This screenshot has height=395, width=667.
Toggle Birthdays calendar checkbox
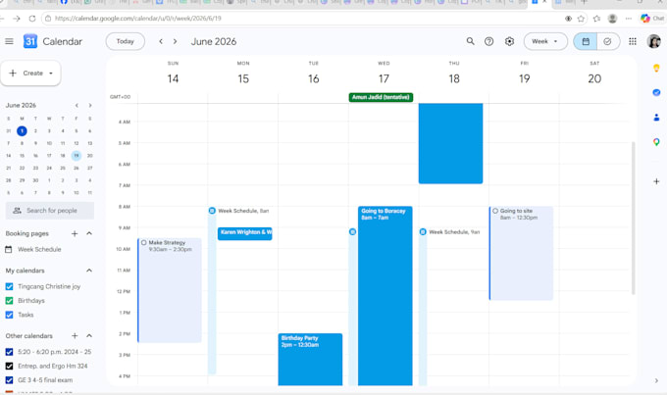coord(9,301)
